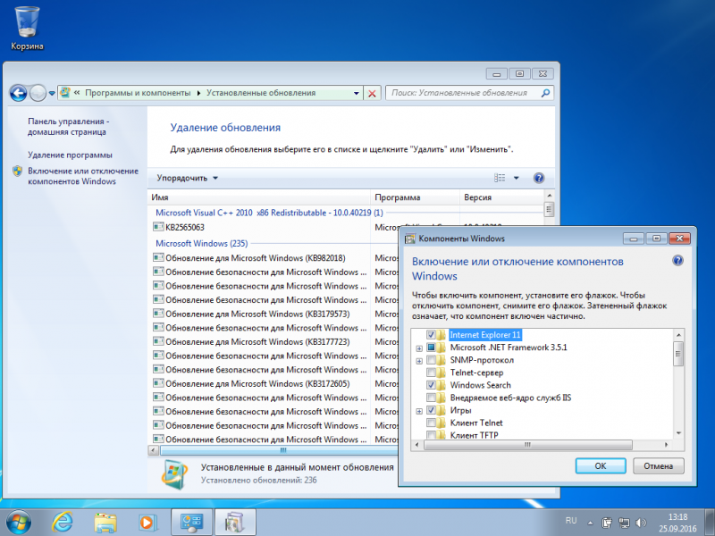Open help in Windows Components dialog
This screenshot has height=536, width=715.
pos(677,261)
